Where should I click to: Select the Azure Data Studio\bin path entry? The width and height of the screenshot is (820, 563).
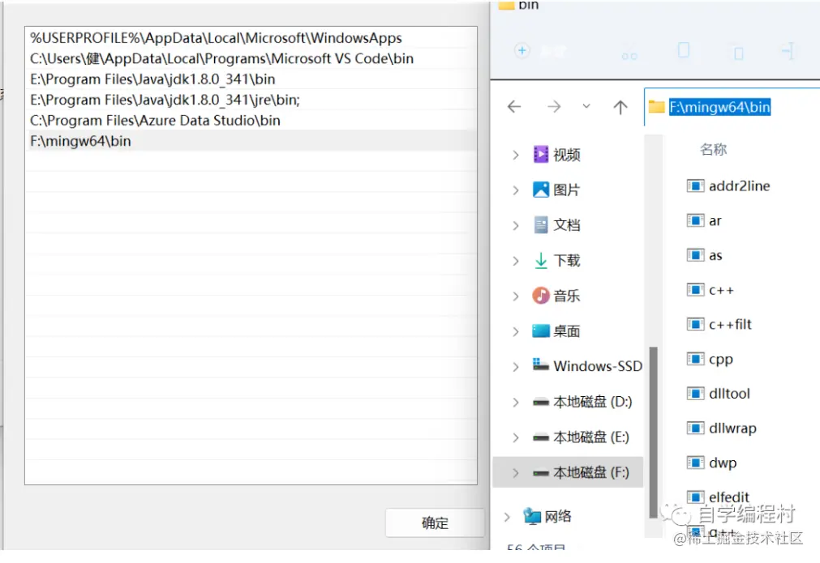(x=251, y=121)
